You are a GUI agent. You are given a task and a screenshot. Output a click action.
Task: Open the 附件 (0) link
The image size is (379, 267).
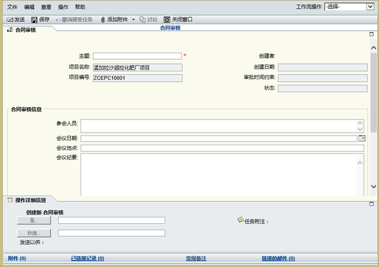[x=17, y=258]
